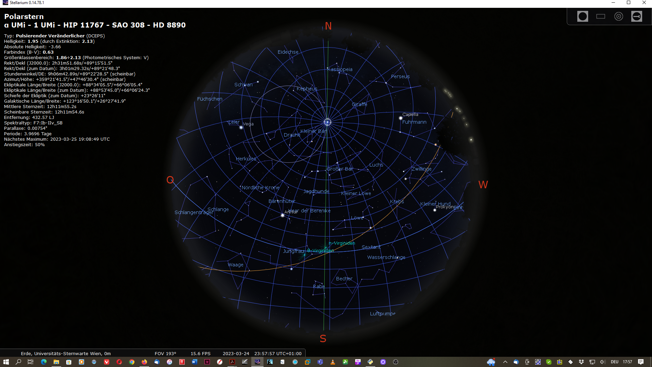Open Microsoft Word taskbar icon
652x367 pixels.
click(194, 362)
